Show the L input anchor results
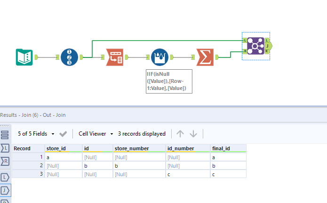 [5, 148]
